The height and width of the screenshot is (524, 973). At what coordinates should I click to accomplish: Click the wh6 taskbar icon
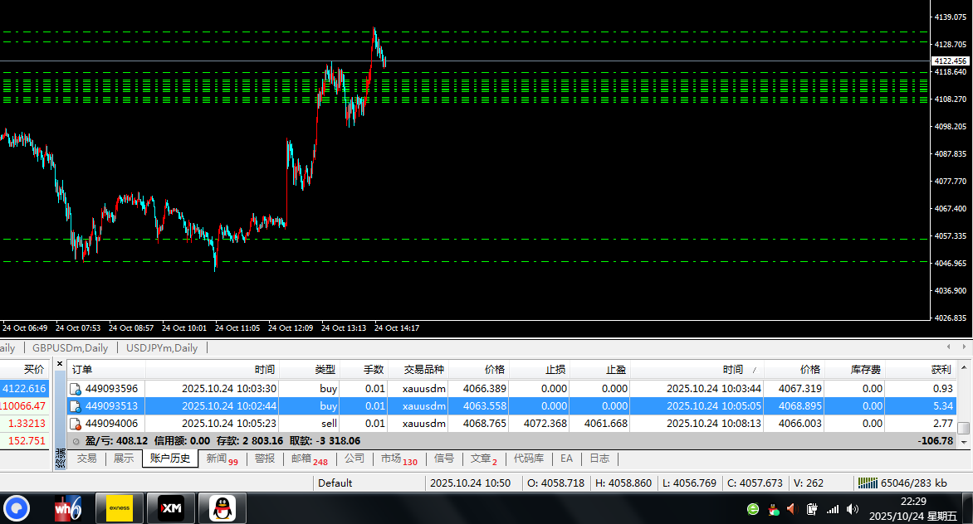pyautogui.click(x=67, y=507)
